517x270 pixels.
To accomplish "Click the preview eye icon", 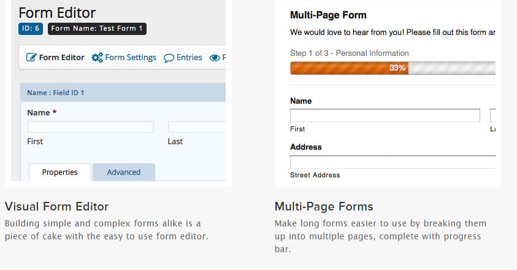I will 214,58.
